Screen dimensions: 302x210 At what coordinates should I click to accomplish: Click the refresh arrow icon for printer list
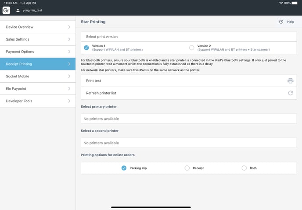290,93
